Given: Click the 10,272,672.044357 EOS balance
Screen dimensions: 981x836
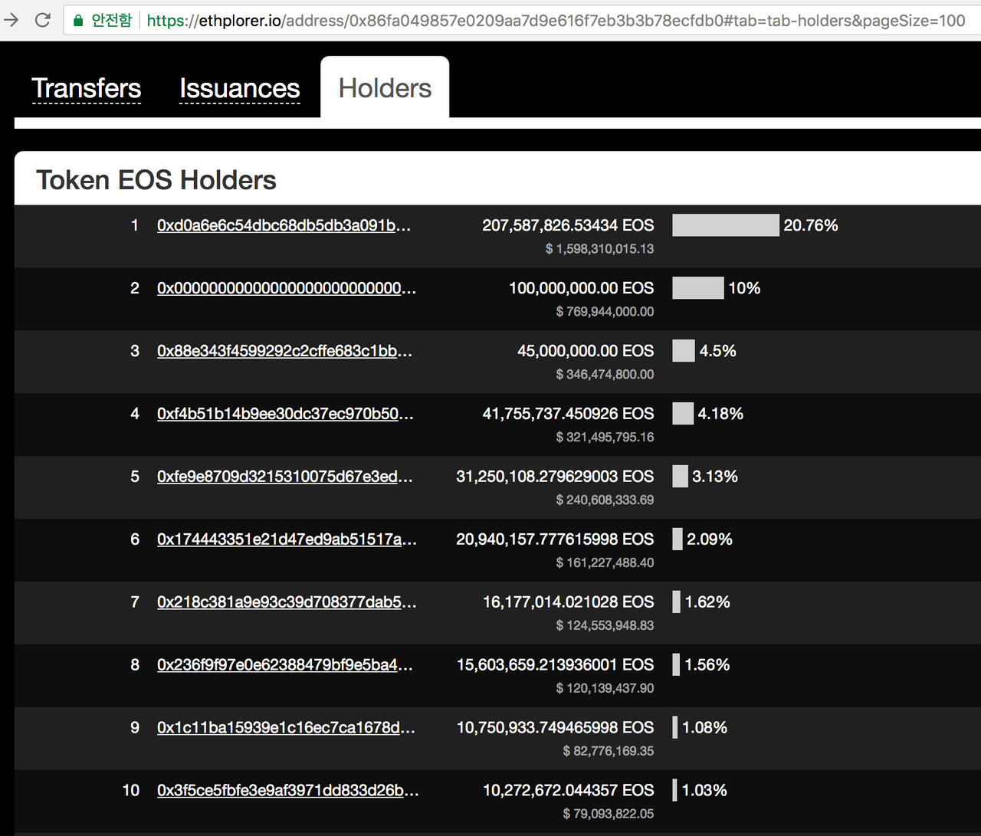Looking at the screenshot, I should tap(568, 791).
